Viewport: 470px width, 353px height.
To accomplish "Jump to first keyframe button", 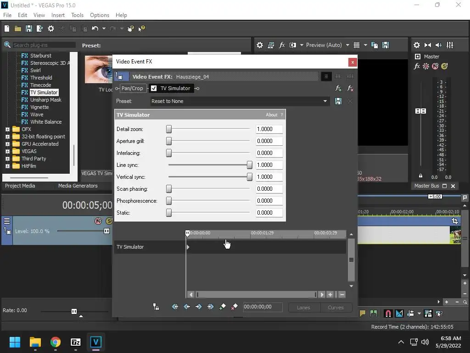I will tap(175, 307).
